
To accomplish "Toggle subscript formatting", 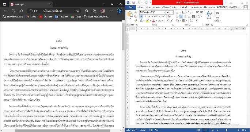I will (x=159, y=16).
